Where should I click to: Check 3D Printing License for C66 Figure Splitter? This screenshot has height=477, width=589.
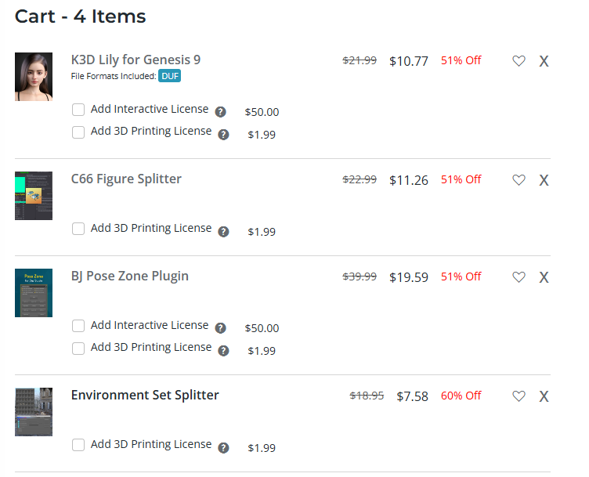click(78, 229)
